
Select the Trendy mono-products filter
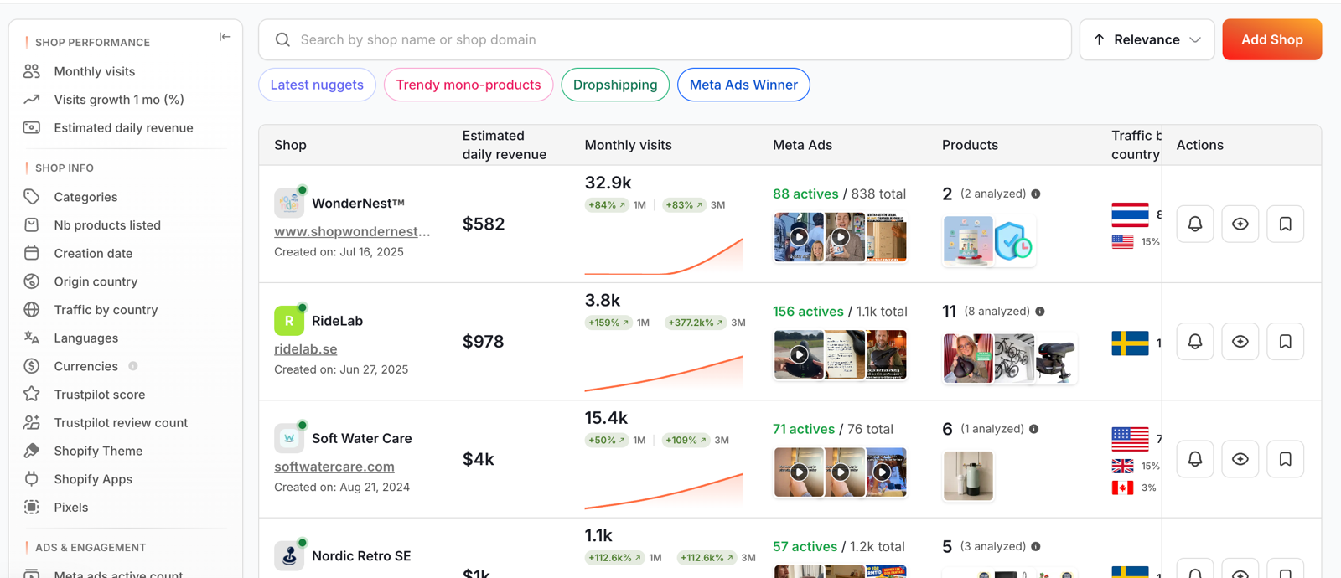(469, 85)
